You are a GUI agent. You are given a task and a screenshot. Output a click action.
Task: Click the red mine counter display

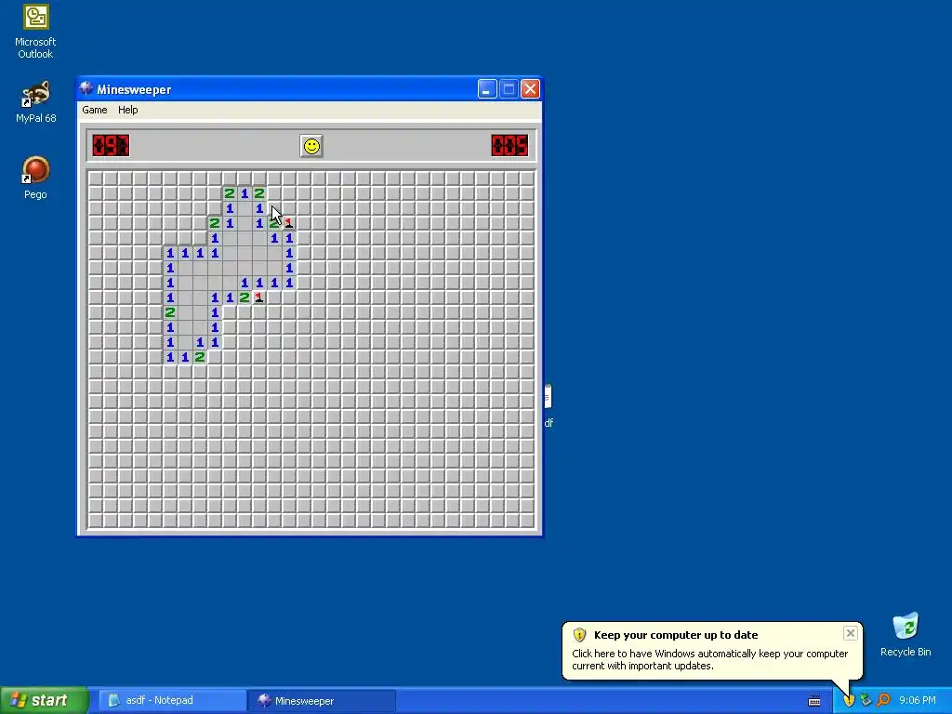(x=111, y=146)
